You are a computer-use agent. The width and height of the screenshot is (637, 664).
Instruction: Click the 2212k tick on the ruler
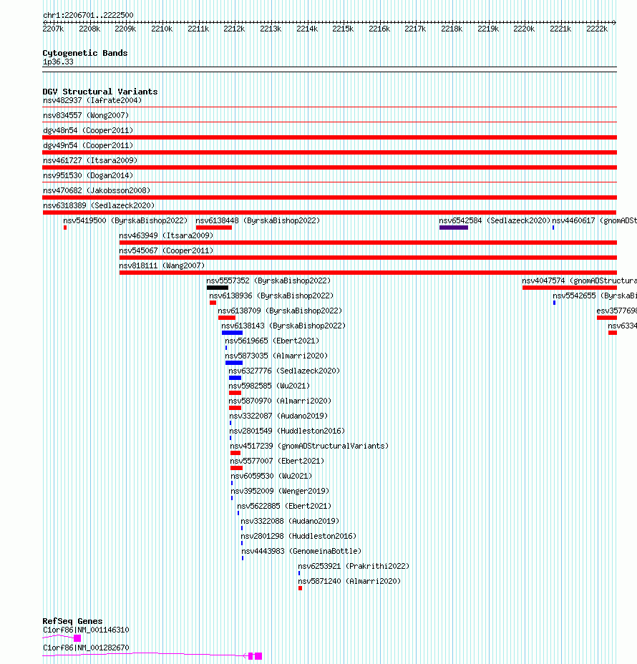click(234, 29)
